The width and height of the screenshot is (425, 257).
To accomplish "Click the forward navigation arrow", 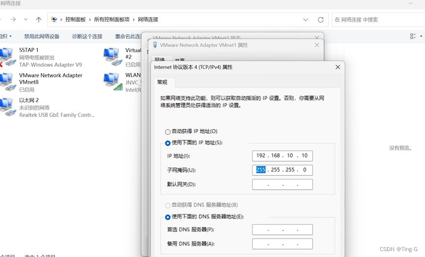I will click(13, 20).
